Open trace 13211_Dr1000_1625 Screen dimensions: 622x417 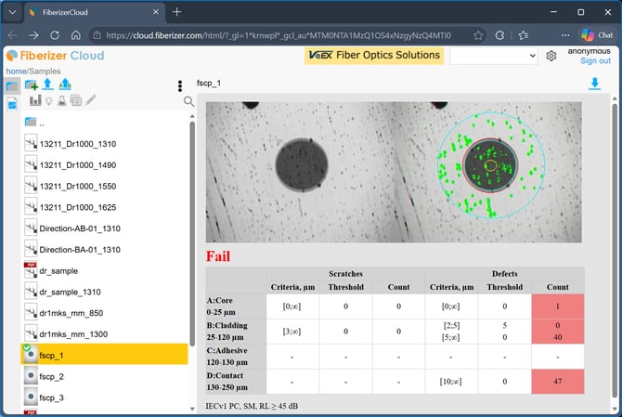105,207
